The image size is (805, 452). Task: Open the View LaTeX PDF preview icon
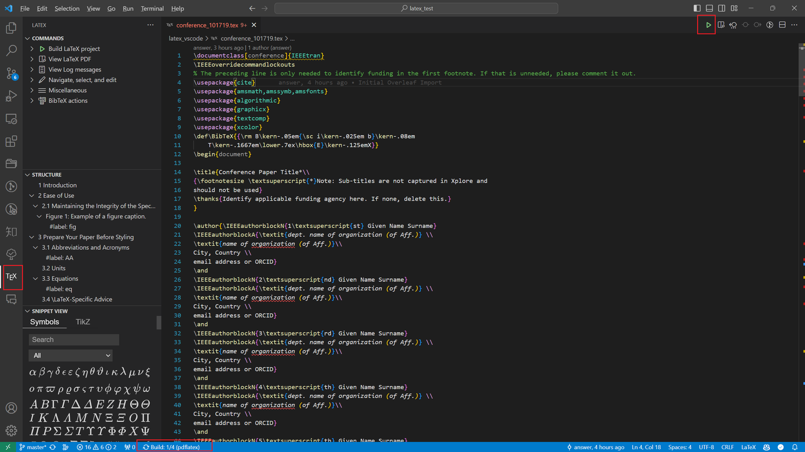[x=721, y=25]
